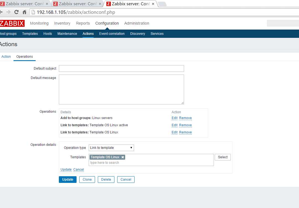This screenshot has height=208, width=299.
Task: Go to Actions submenu
Action: pyautogui.click(x=88, y=33)
